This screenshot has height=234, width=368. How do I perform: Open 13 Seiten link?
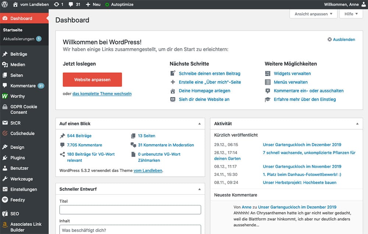coord(146,136)
